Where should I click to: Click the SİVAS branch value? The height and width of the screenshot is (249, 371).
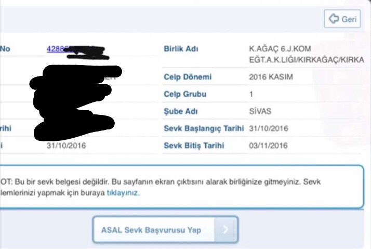click(260, 111)
